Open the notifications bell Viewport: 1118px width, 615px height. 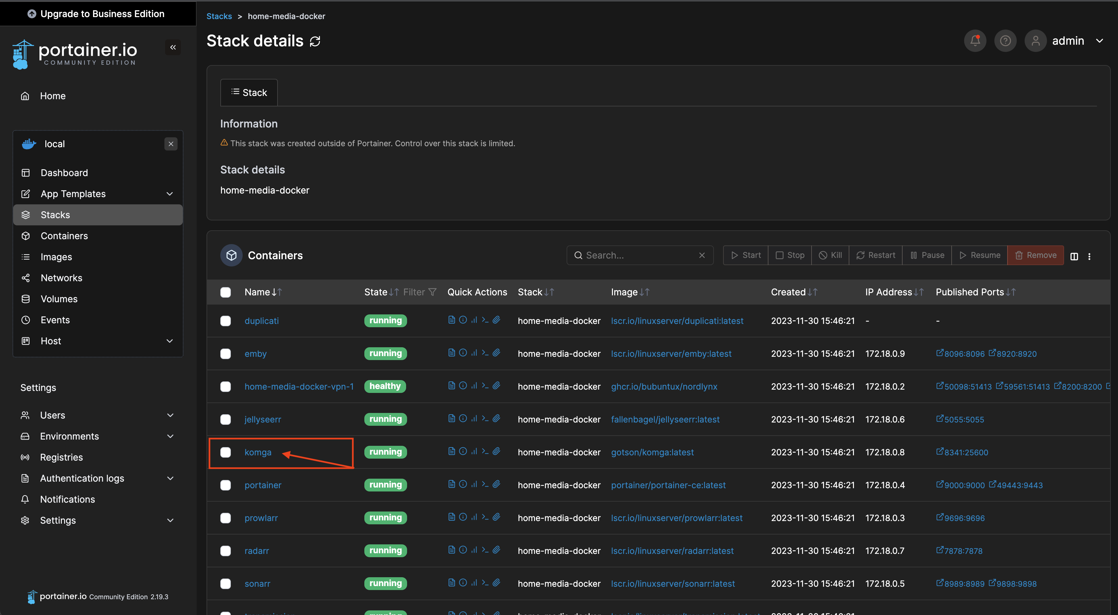pyautogui.click(x=975, y=41)
